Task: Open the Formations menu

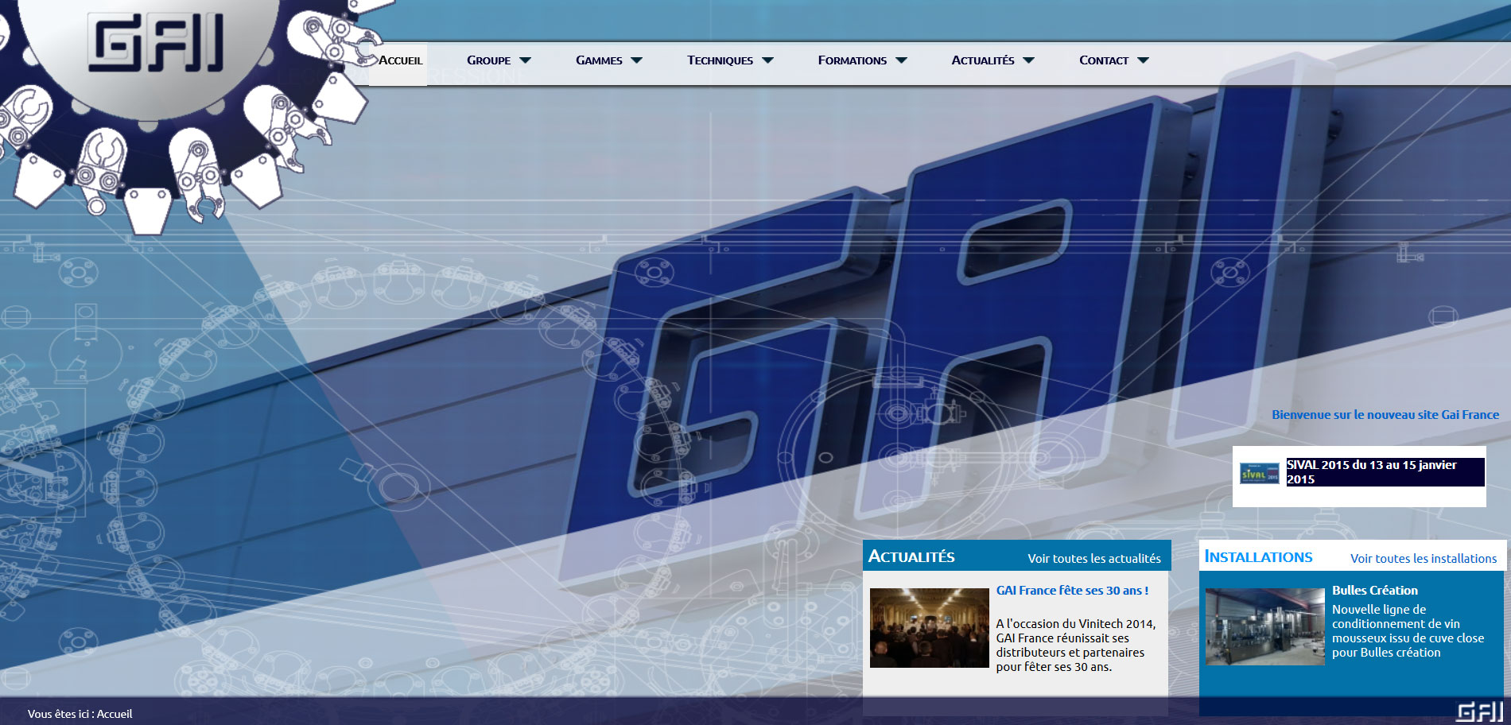Action: pyautogui.click(x=852, y=60)
